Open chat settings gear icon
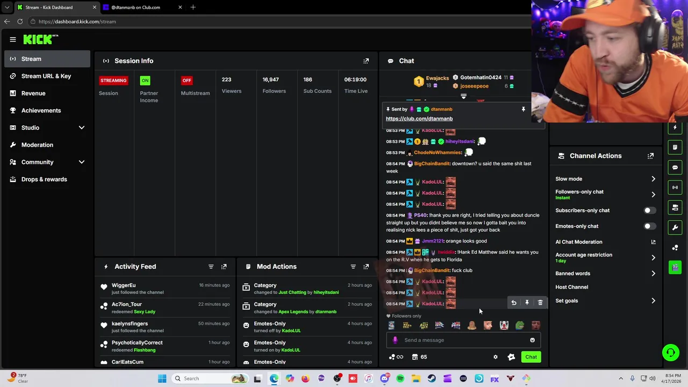Screen dimensions: 688x387 (x=496, y=357)
